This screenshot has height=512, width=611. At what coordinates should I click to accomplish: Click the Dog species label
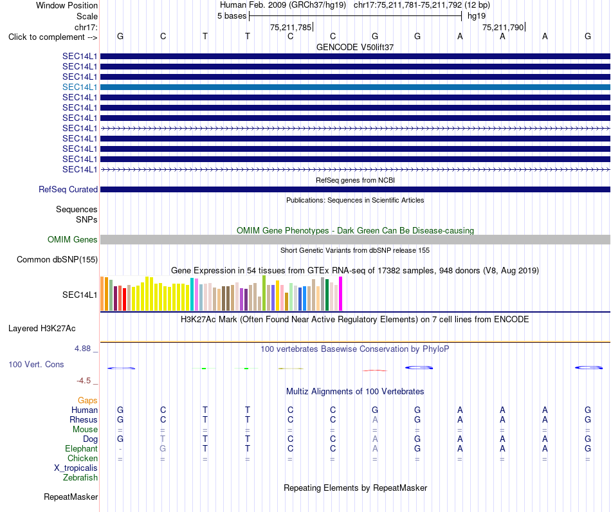(x=90, y=439)
